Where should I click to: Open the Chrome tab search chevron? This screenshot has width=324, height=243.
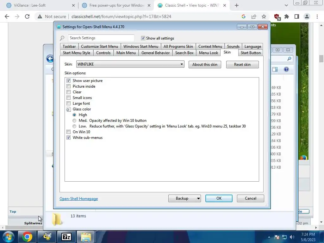point(286,5)
